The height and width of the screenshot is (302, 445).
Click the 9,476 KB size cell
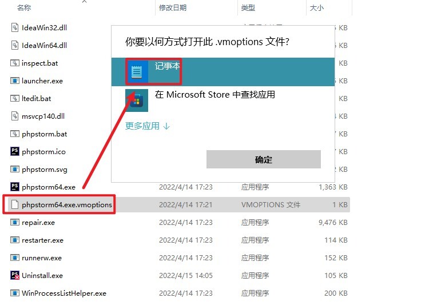(333, 223)
